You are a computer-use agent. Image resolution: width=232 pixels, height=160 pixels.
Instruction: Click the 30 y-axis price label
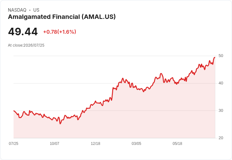tap(221, 111)
